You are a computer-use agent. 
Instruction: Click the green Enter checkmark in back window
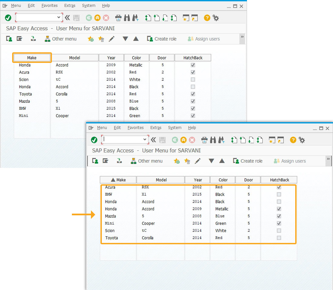point(8,18)
